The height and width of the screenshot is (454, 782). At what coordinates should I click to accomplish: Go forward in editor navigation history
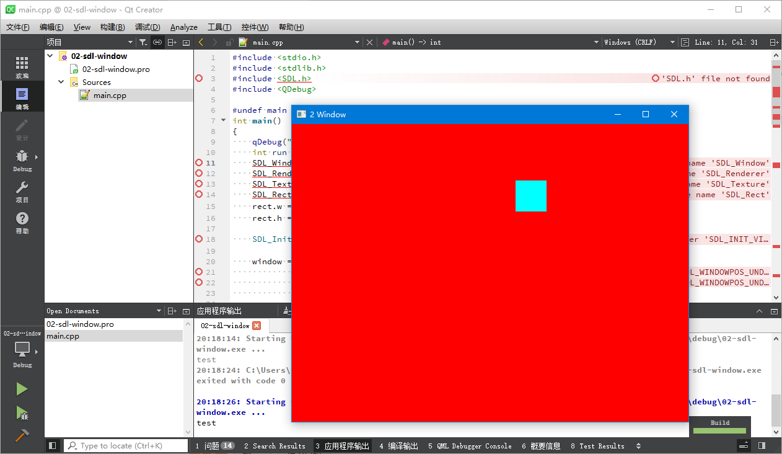(x=214, y=42)
